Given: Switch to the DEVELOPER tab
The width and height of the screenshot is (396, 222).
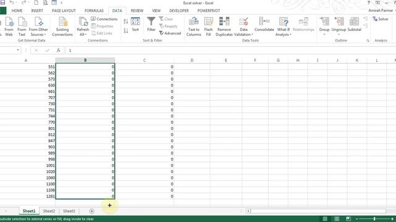Looking at the screenshot, I should 179,10.
